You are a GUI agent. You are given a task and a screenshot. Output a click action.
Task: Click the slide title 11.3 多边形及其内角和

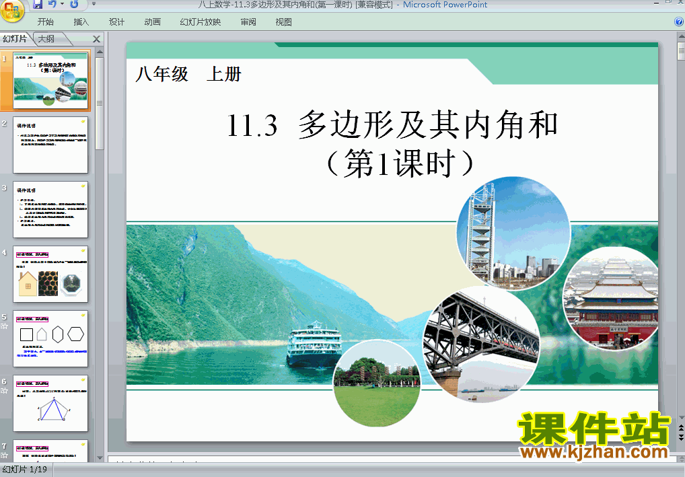tap(392, 125)
